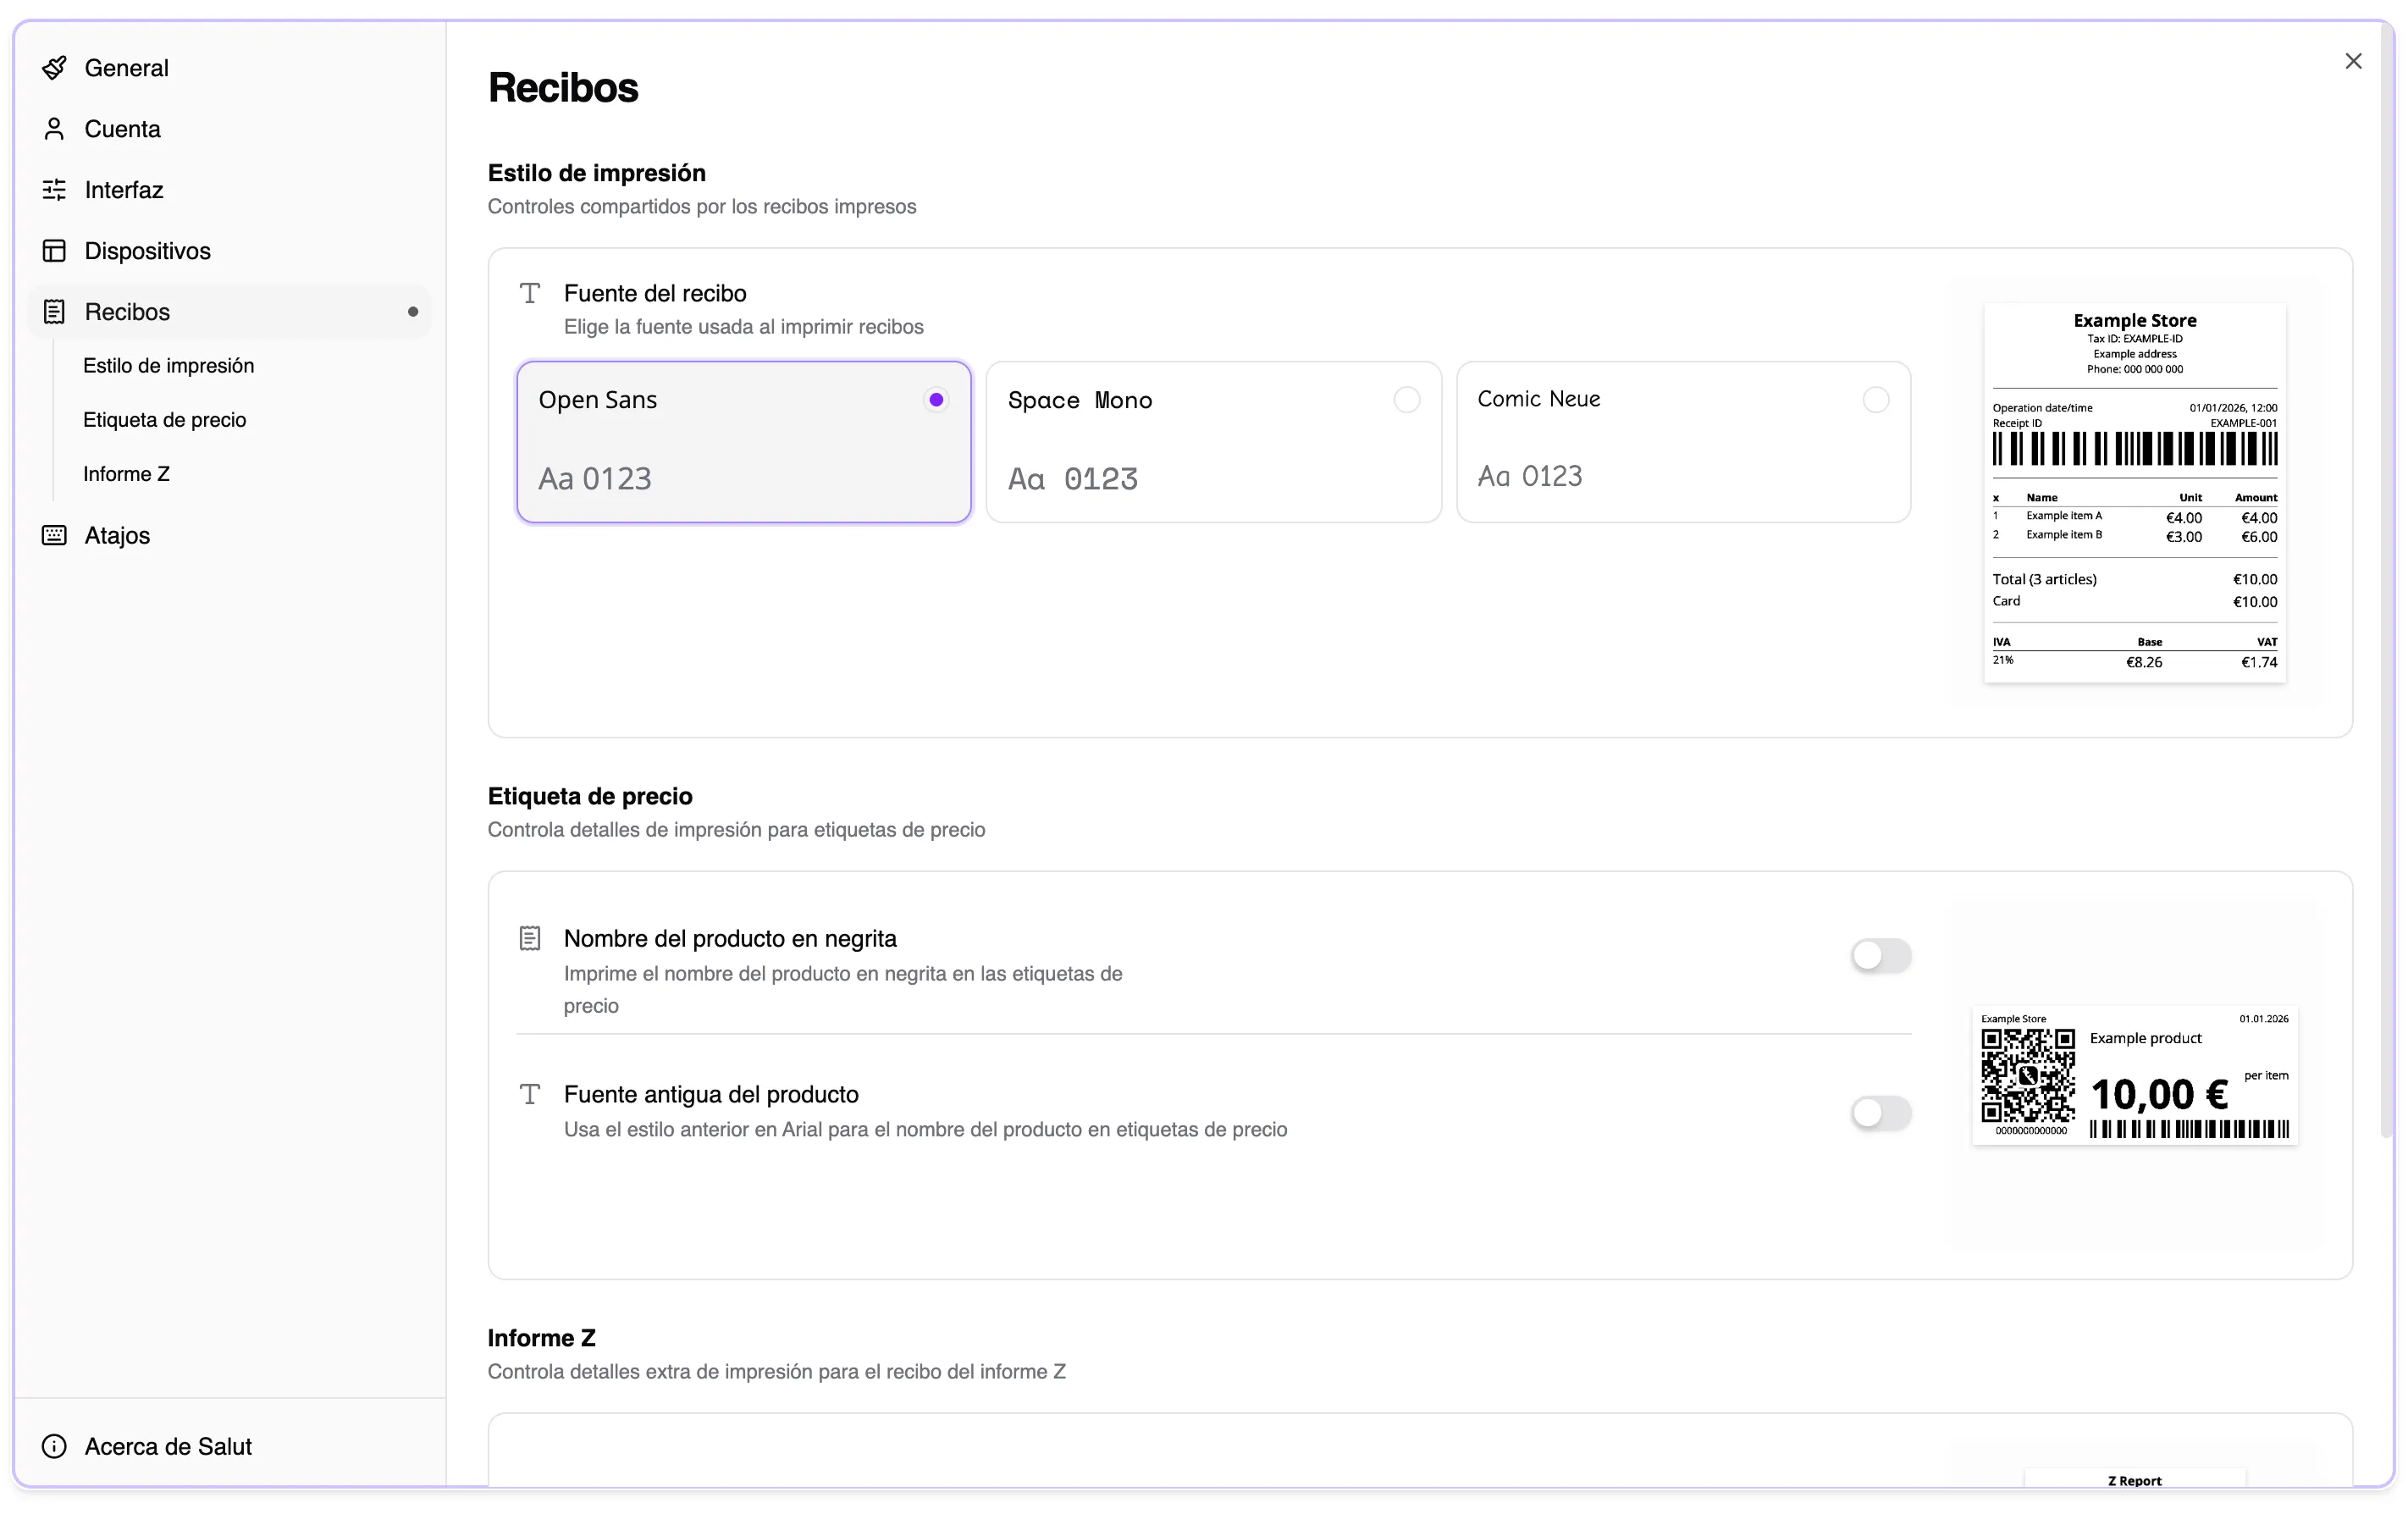
Task: Click the QR code in price label preview
Action: tap(2028, 1075)
